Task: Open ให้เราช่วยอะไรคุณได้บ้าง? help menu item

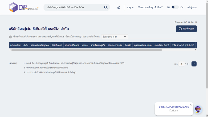Action: (x=150, y=7)
